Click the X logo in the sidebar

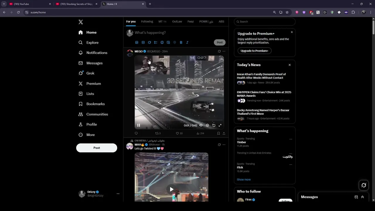81,22
